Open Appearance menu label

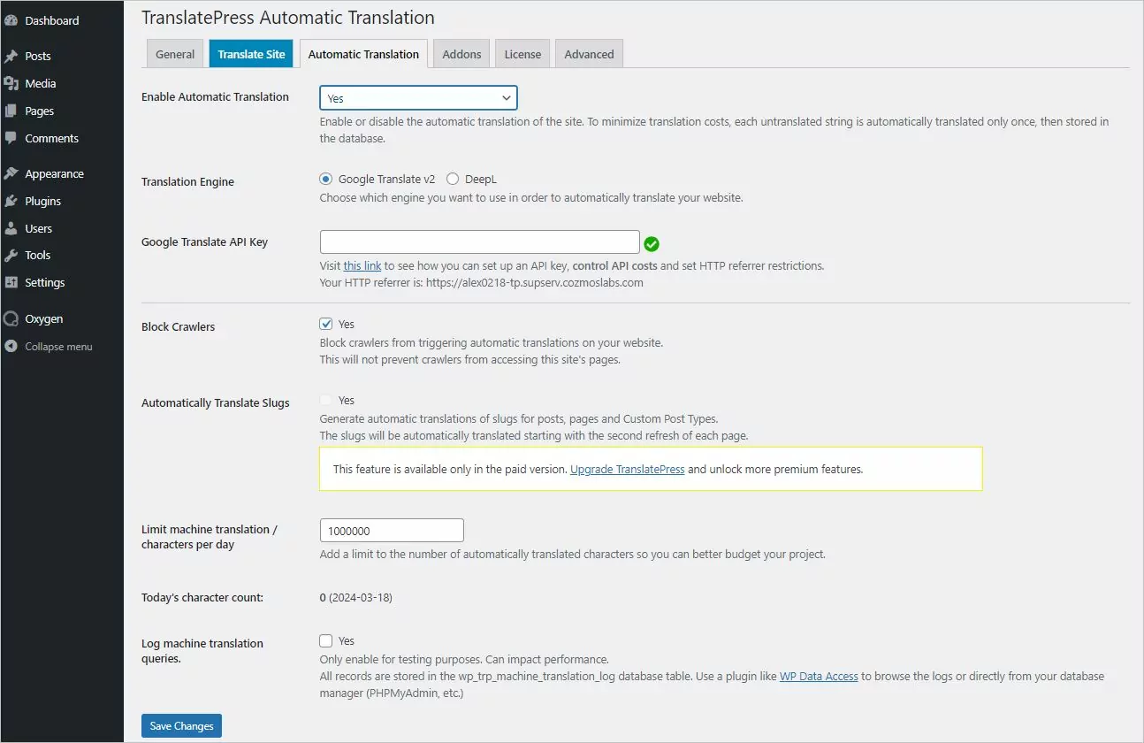55,173
